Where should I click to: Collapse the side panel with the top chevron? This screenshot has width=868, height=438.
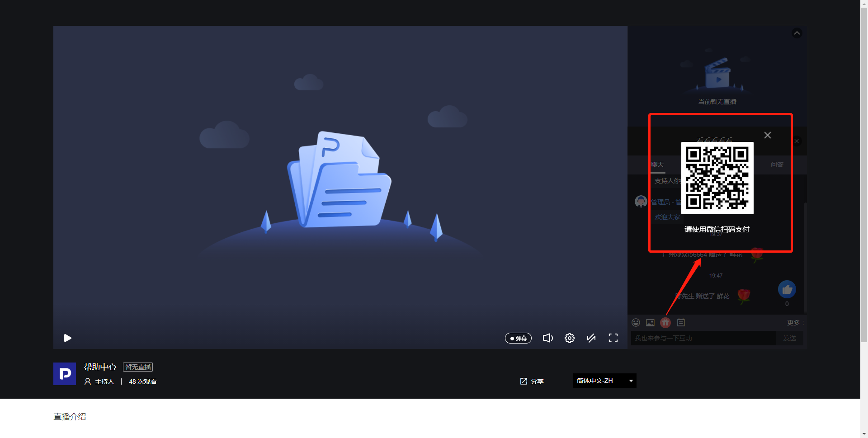point(797,33)
